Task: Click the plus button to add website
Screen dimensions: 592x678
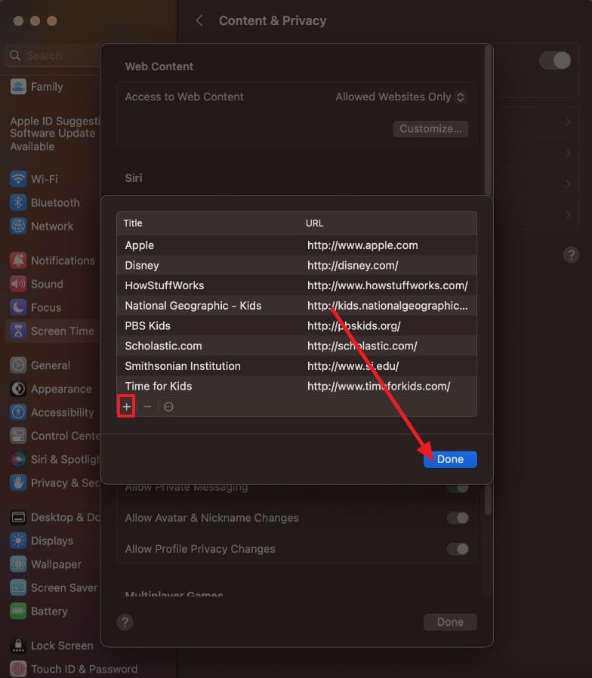Action: [x=126, y=406]
